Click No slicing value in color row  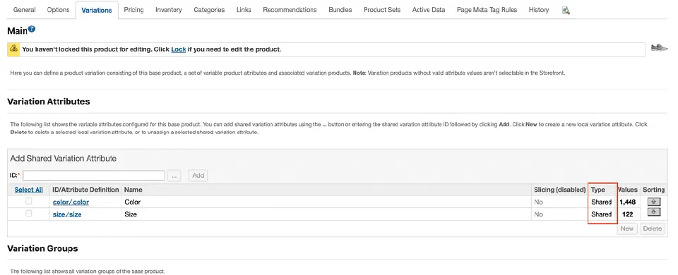pos(538,202)
